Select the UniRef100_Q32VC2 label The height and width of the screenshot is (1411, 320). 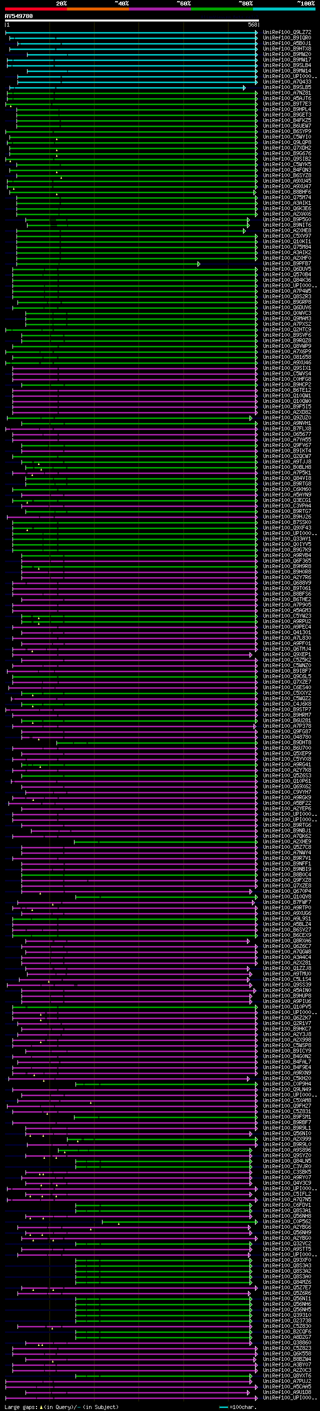tap(287, 1243)
